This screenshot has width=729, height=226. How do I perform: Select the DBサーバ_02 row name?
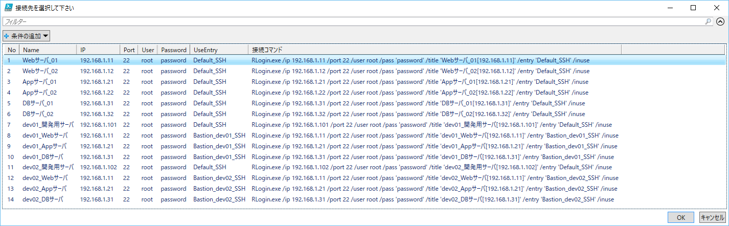tap(38, 114)
